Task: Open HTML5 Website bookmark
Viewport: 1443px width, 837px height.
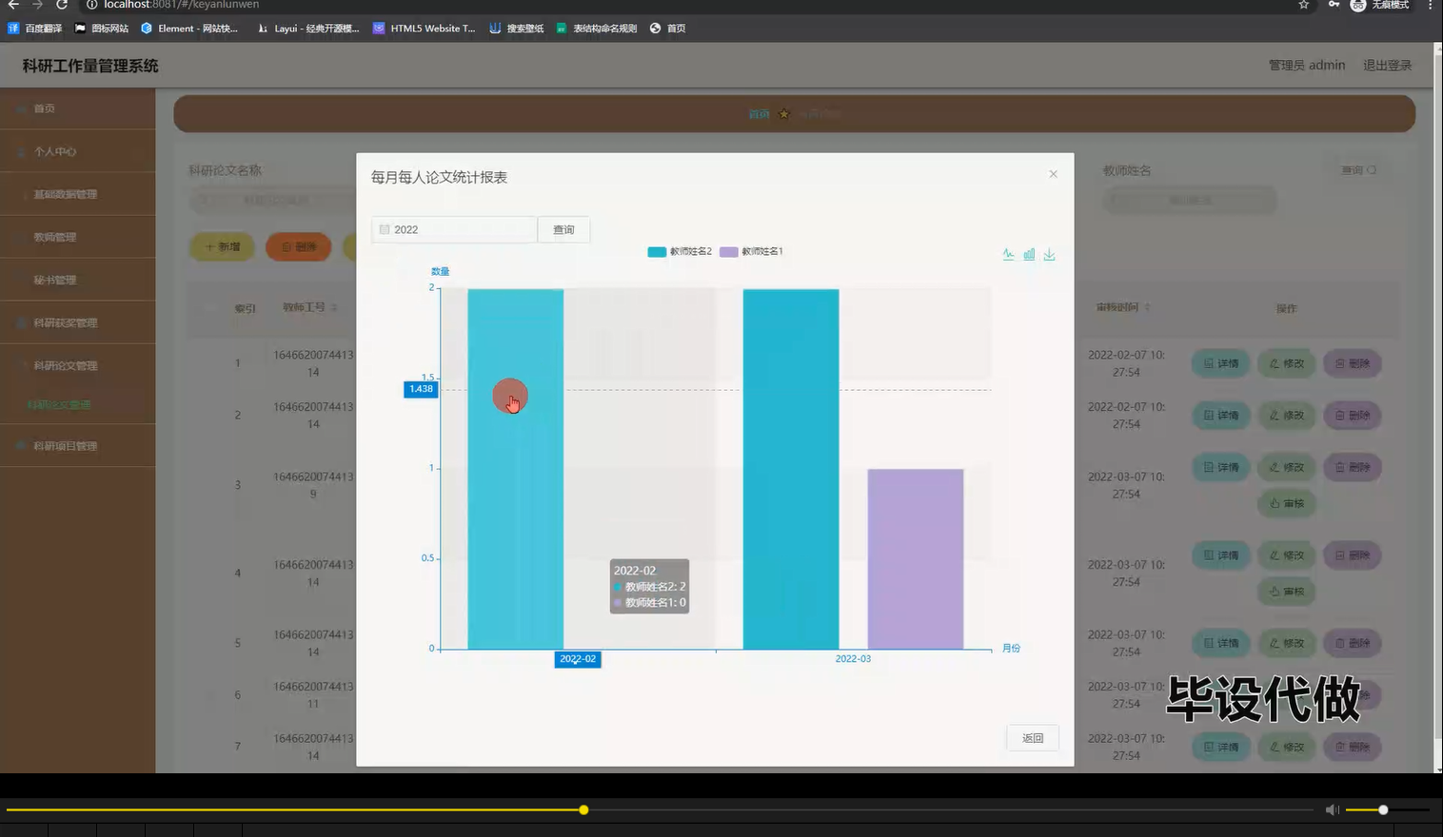Action: pos(425,29)
